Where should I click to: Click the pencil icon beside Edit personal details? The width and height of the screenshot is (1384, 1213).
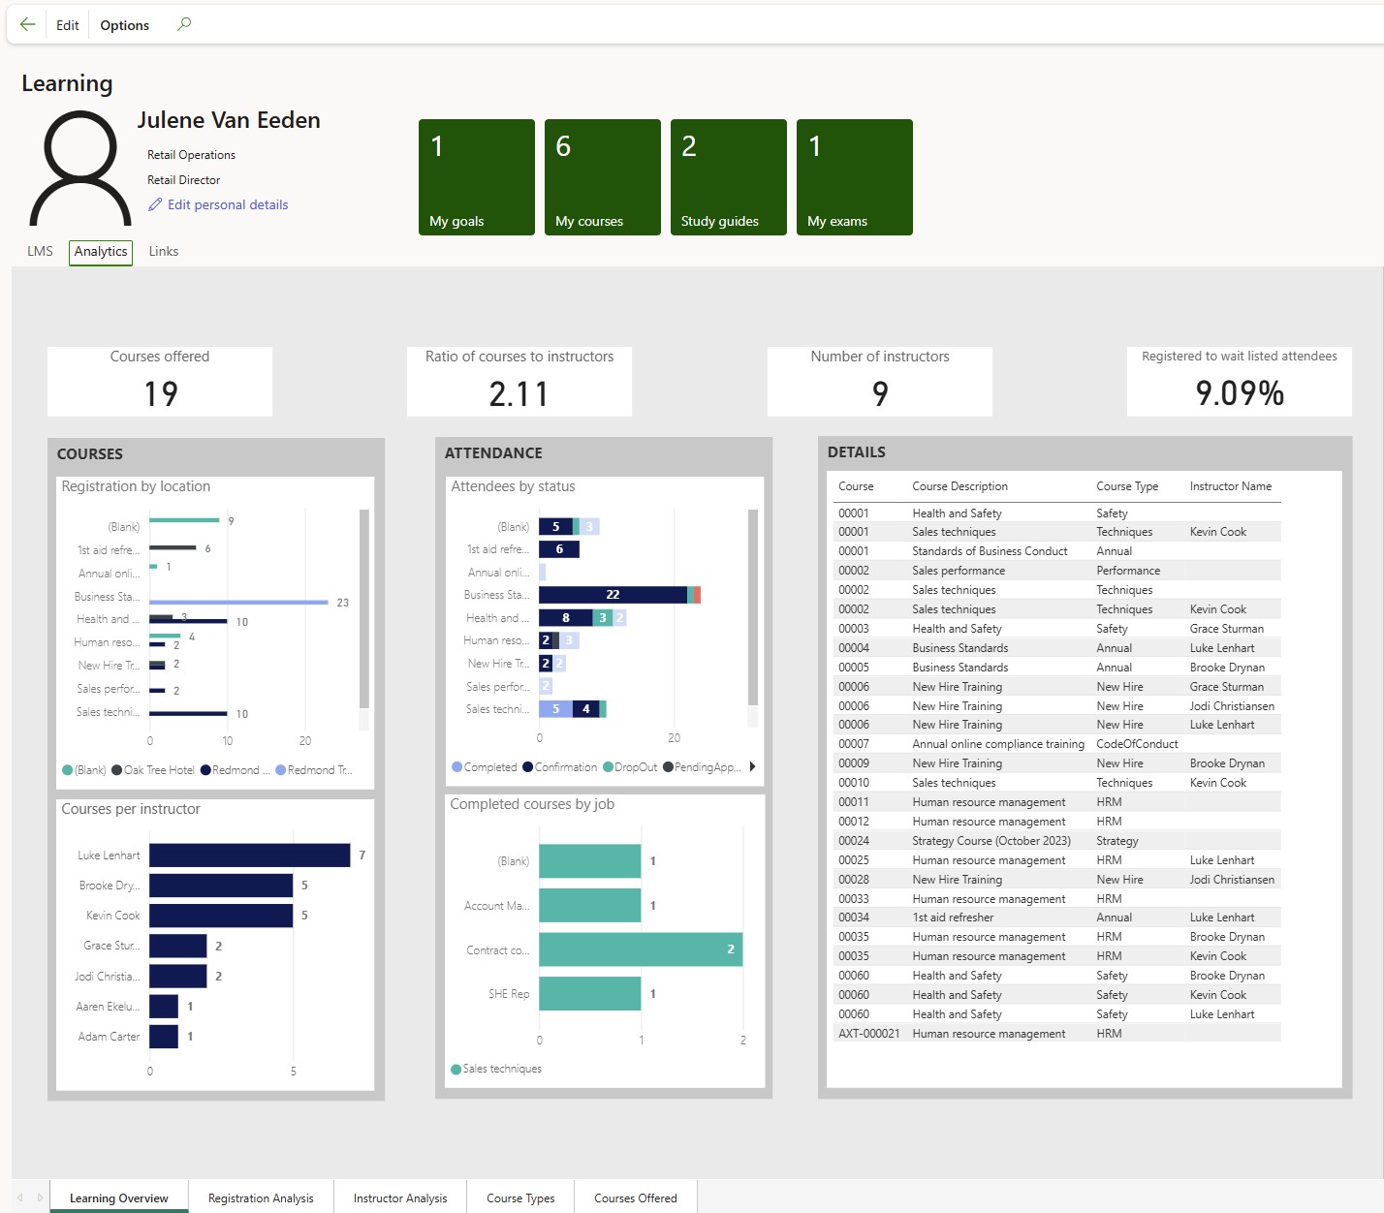coord(155,204)
